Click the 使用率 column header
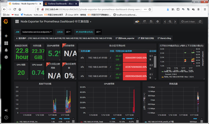 pyautogui.click(x=129, y=51)
